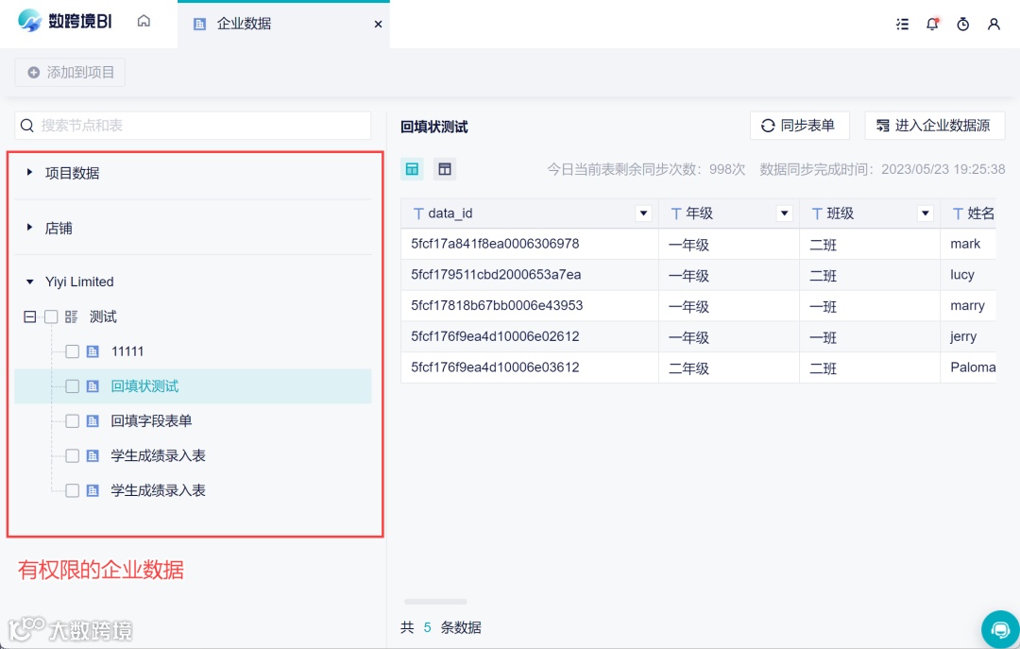Image resolution: width=1020 pixels, height=649 pixels.
Task: Open the 年级 column dropdown
Action: (x=785, y=213)
